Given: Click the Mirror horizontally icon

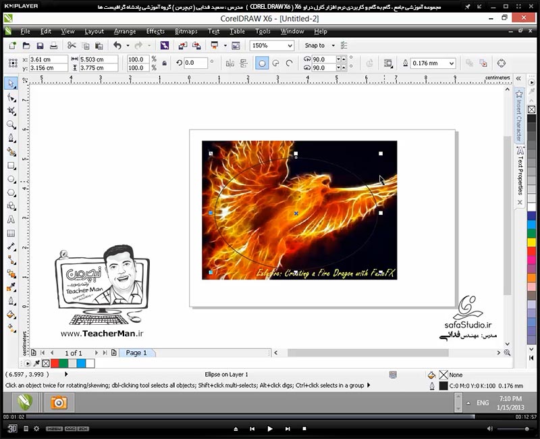Looking at the screenshot, I should coord(230,63).
